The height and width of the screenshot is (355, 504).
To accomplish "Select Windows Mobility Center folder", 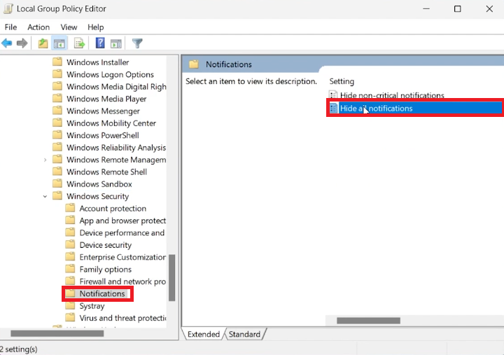I will [111, 123].
